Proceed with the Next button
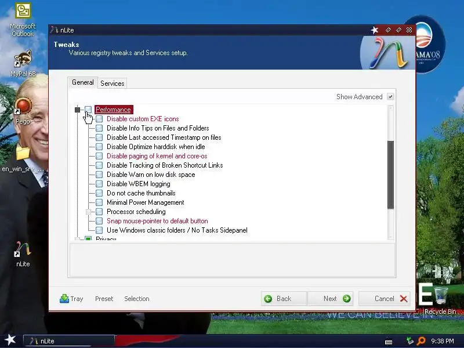Image resolution: width=464 pixels, height=348 pixels. coord(330,299)
